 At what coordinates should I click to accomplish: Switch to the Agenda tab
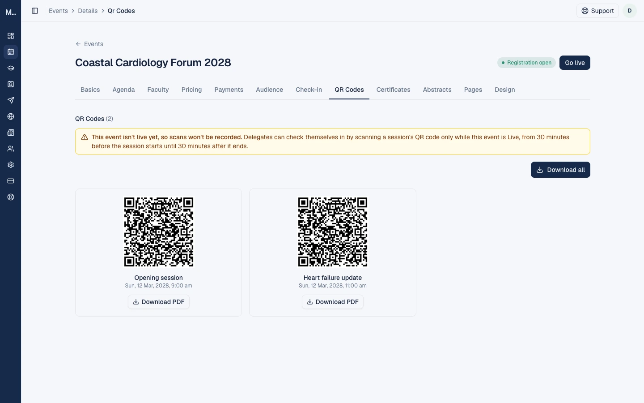[x=123, y=90]
